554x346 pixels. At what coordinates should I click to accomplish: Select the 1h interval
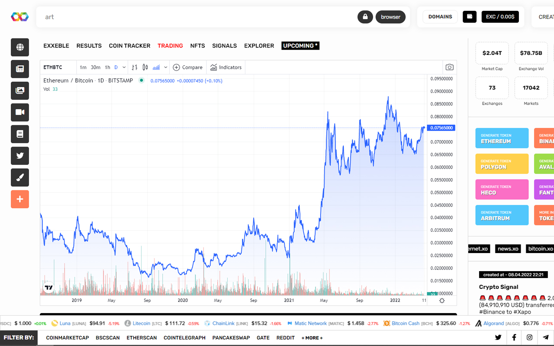[x=107, y=67]
